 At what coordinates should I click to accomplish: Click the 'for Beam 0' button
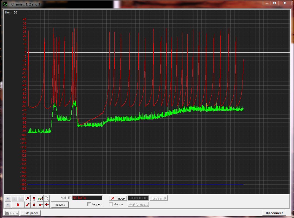click(158, 198)
